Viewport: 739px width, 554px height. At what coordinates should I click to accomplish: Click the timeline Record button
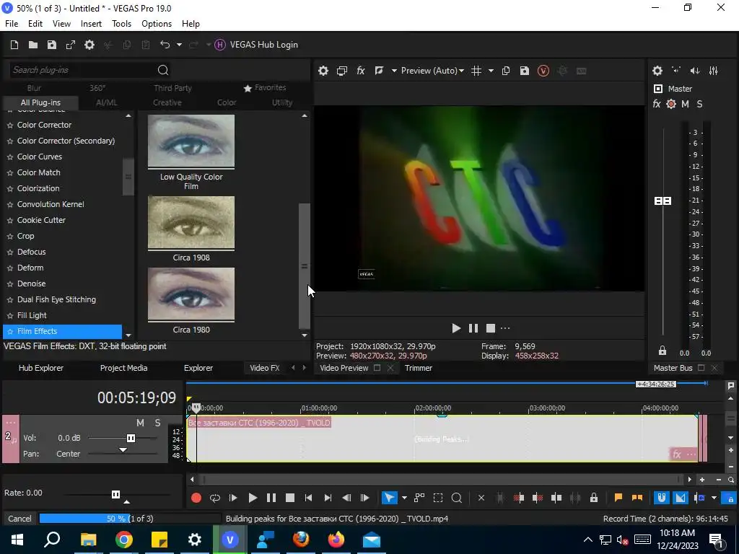point(196,498)
